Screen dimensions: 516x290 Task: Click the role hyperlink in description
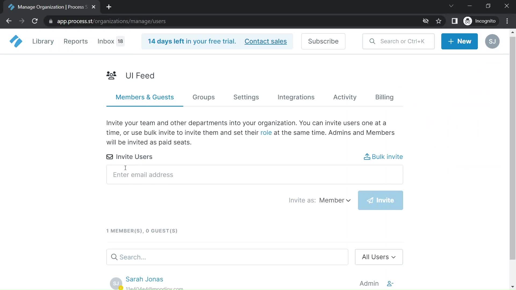click(266, 132)
